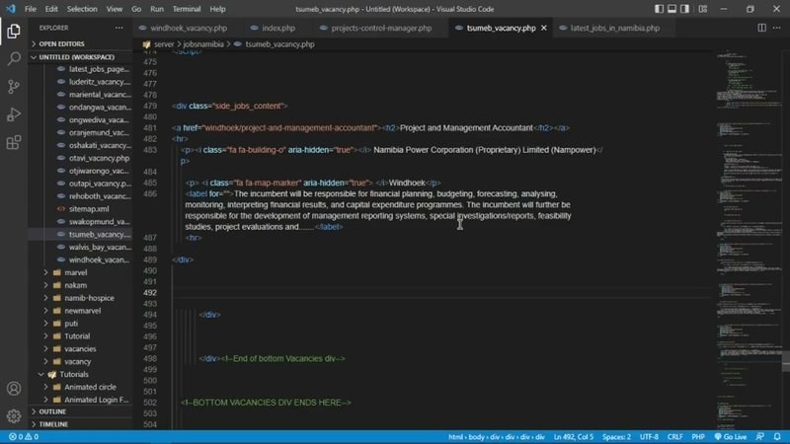Image resolution: width=790 pixels, height=444 pixels.
Task: Open the Search view in activity bar
Action: [x=14, y=58]
